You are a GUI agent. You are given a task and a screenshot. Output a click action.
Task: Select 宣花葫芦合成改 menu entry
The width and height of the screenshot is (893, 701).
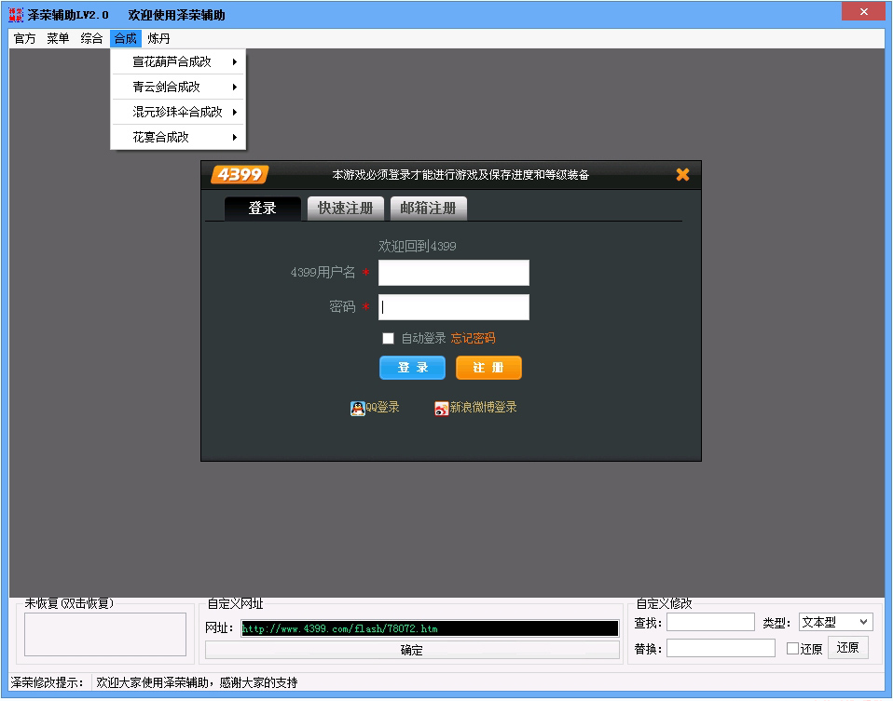click(178, 61)
